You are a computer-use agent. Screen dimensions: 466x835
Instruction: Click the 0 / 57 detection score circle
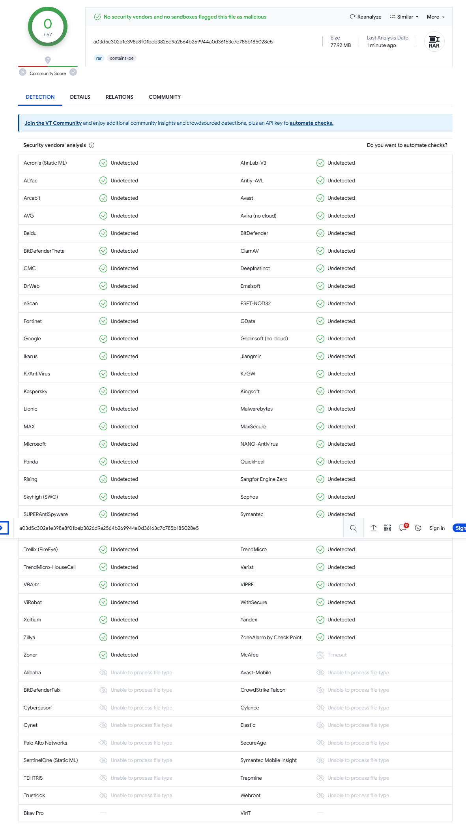(x=48, y=27)
